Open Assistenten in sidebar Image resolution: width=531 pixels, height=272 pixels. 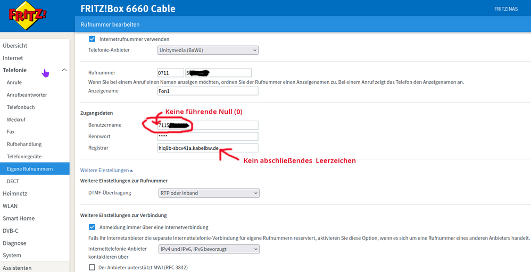pyautogui.click(x=17, y=268)
